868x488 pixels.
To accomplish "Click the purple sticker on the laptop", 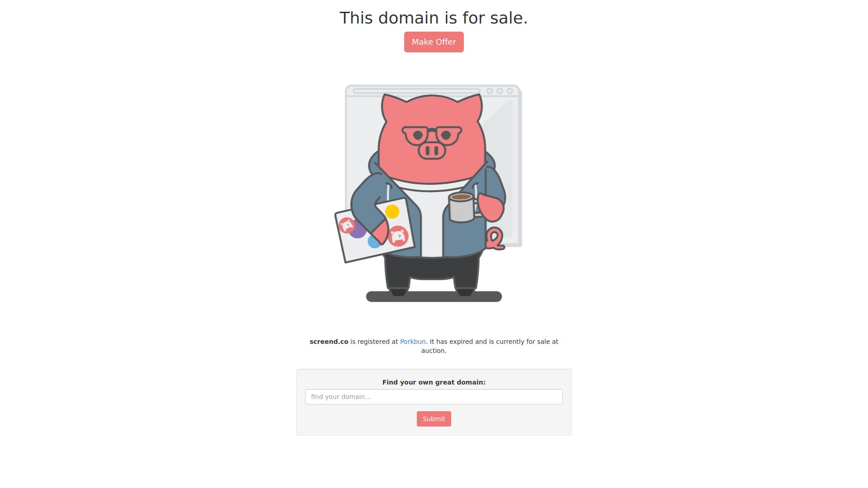I will 357,230.
